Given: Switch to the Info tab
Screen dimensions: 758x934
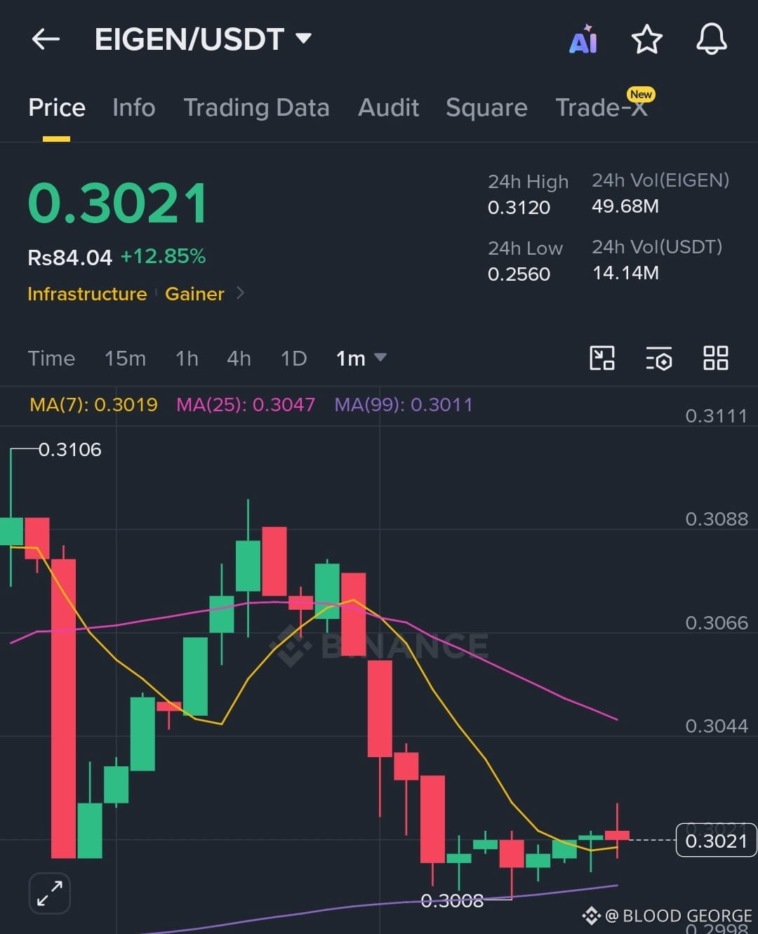Looking at the screenshot, I should [x=133, y=107].
